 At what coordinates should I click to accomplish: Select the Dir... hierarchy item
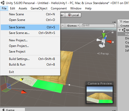(x=123, y=38)
